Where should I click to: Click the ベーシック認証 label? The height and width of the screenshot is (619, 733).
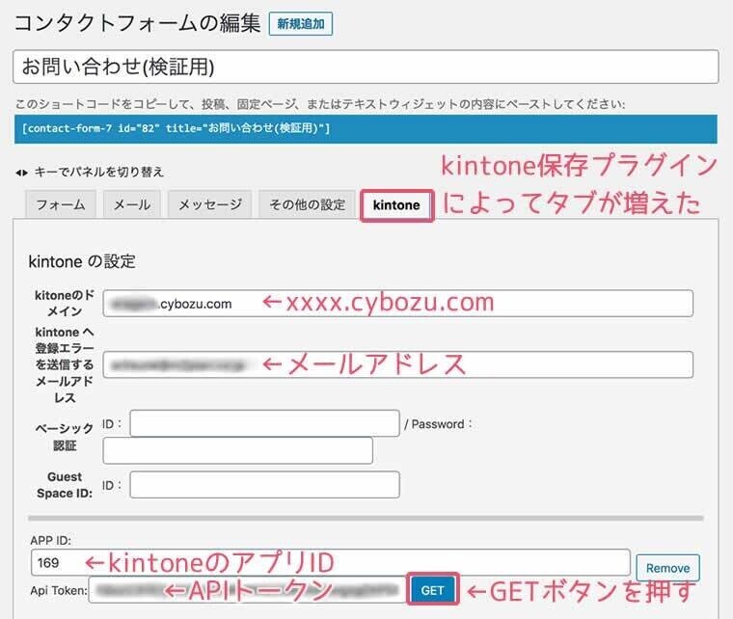[x=65, y=437]
